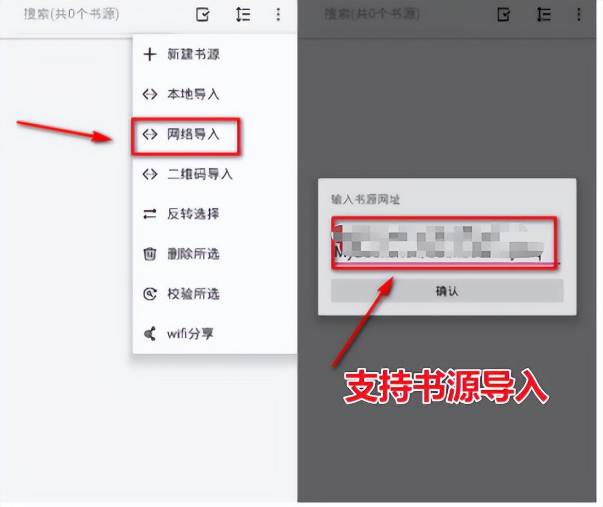Click the import arrows icon beside 本地导入
Viewport: 603px width, 507px height.
pos(150,94)
